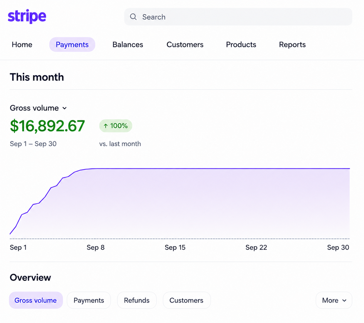Click the Gross volume chevron icon
This screenshot has height=323, width=364.
tap(65, 108)
